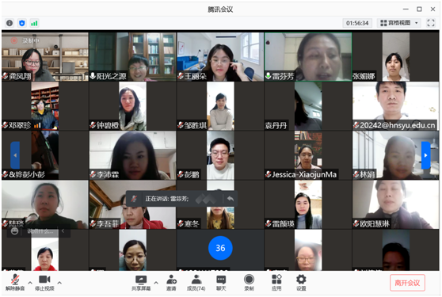Unmute the microphone
This screenshot has height=297, width=442.
pos(15,283)
